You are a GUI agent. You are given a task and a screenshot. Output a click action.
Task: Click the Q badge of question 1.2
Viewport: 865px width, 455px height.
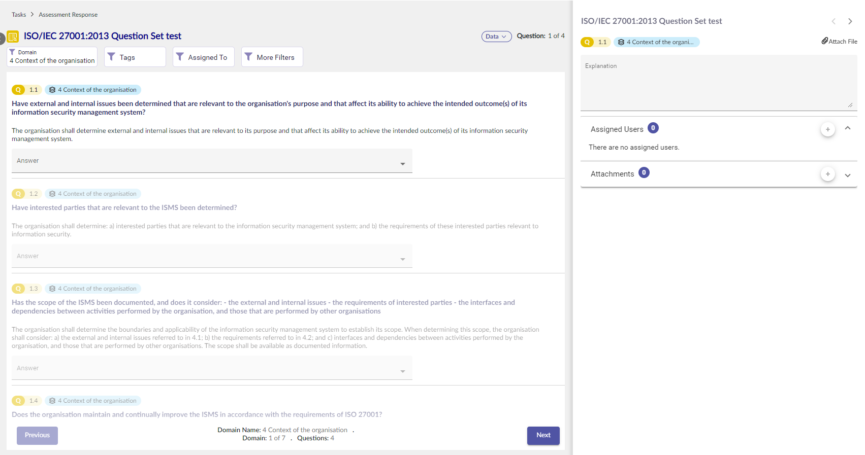coord(18,194)
